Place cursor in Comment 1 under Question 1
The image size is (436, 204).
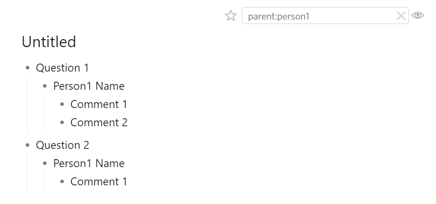click(99, 104)
